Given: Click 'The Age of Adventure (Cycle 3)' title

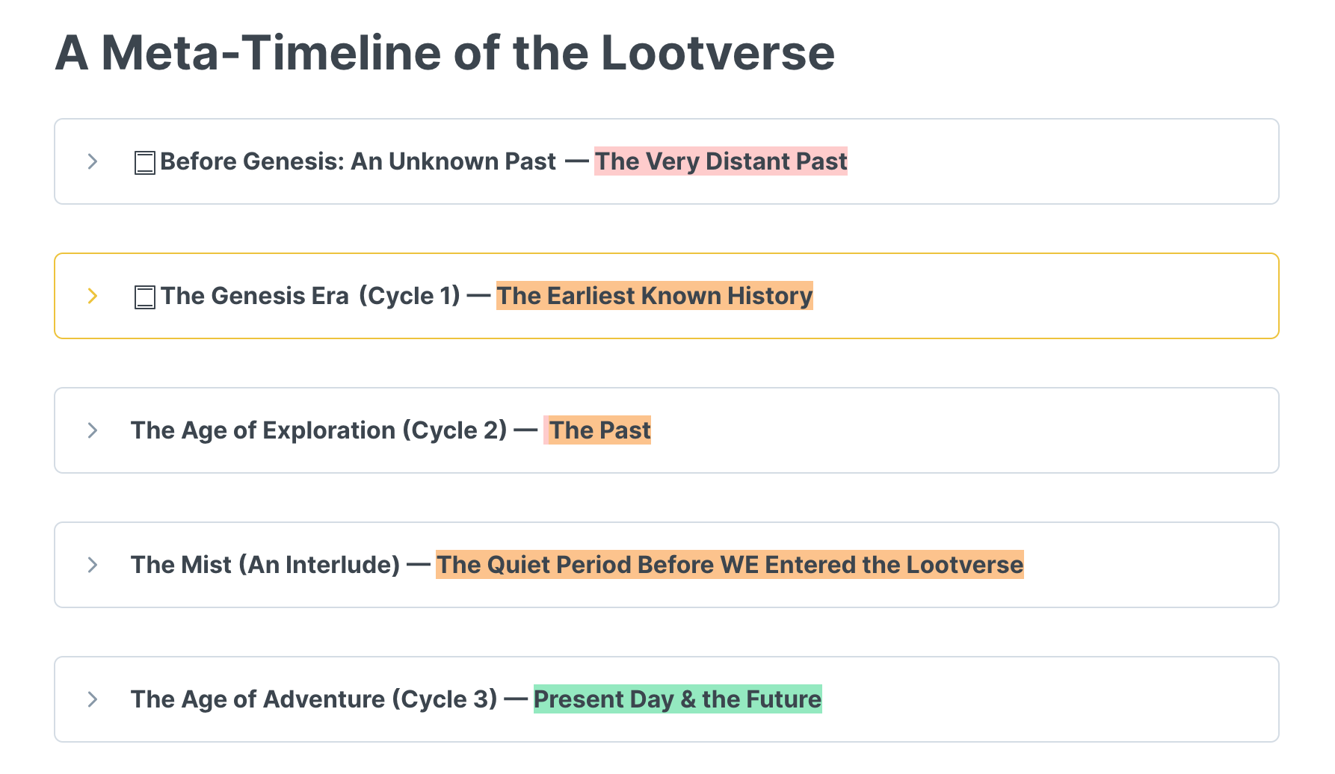Looking at the screenshot, I should [314, 699].
